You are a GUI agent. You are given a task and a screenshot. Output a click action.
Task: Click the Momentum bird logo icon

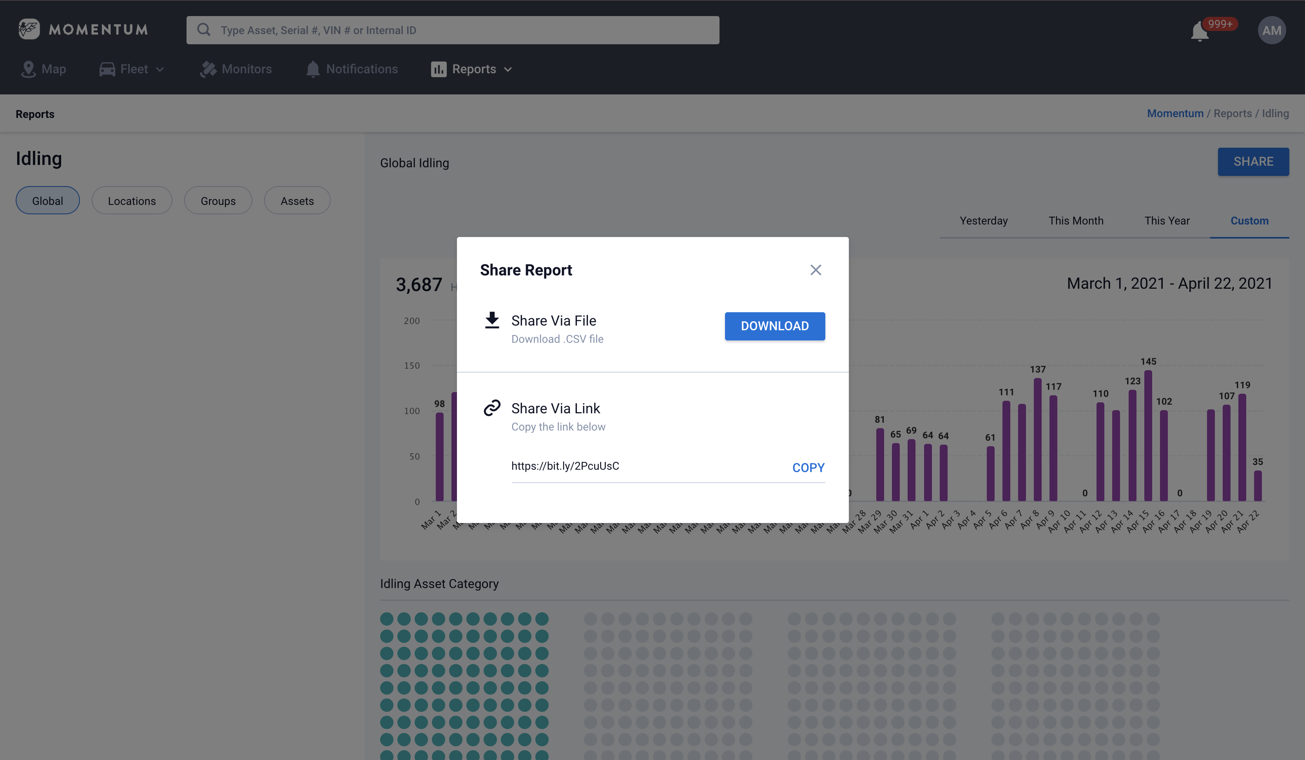point(29,29)
